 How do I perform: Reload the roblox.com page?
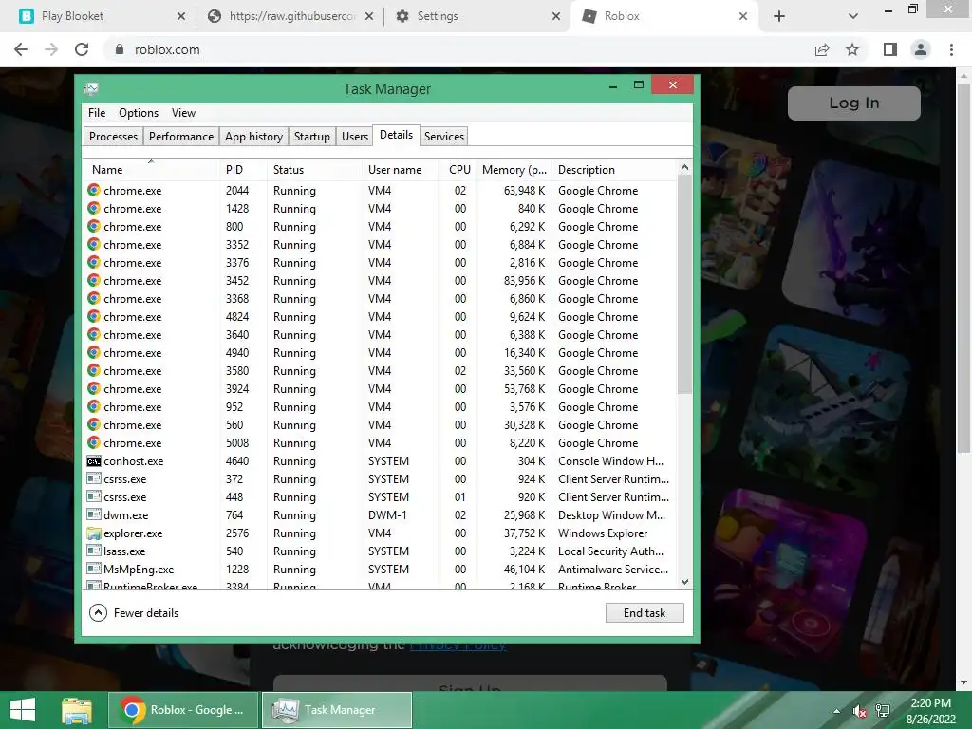tap(82, 49)
